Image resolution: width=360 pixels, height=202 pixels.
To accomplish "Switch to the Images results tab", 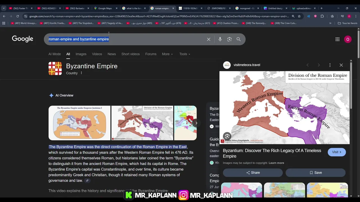I will (81, 54).
